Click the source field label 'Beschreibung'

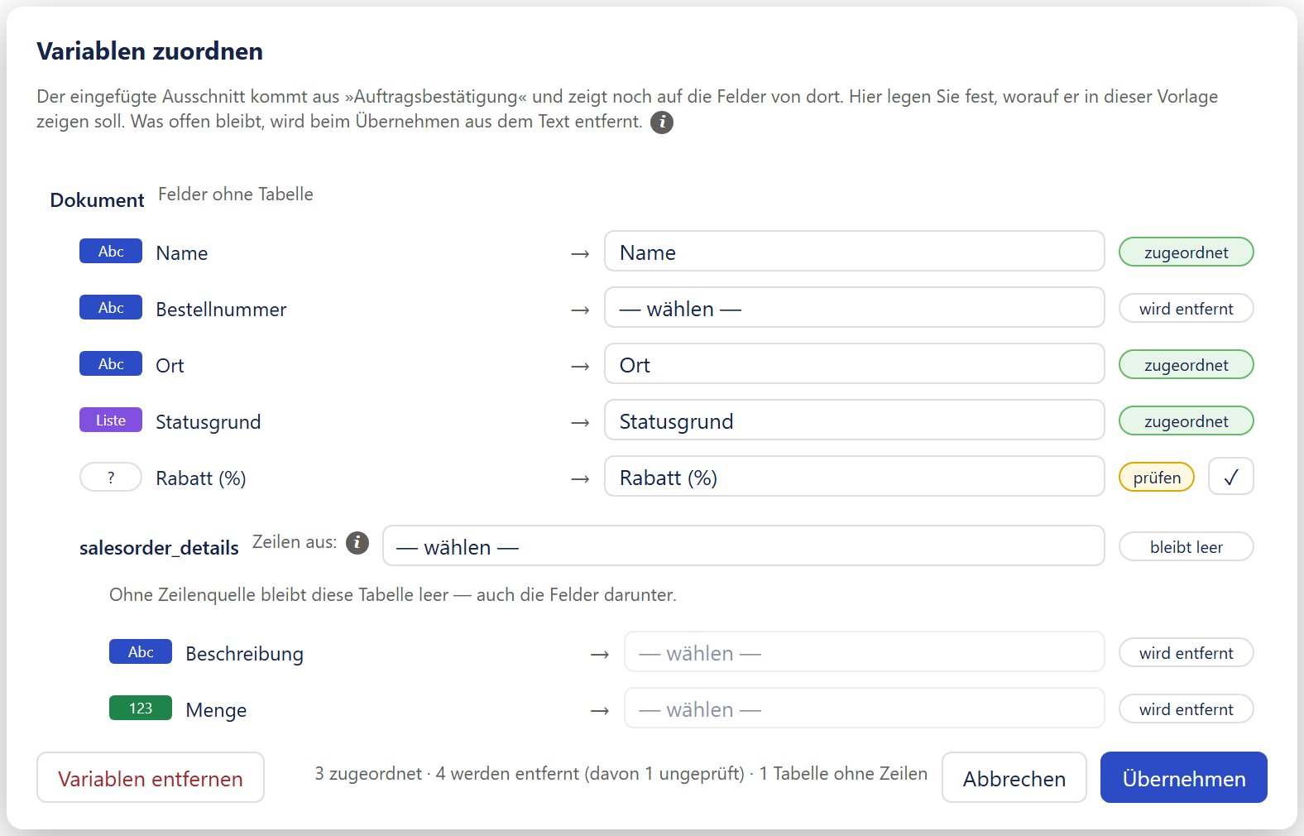pos(244,654)
